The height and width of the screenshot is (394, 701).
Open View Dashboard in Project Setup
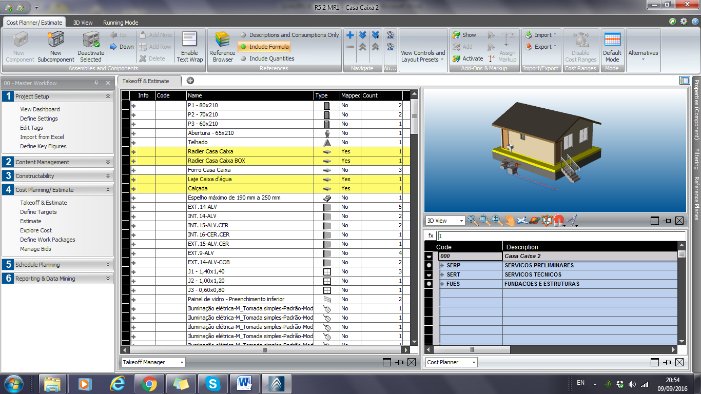pos(40,109)
